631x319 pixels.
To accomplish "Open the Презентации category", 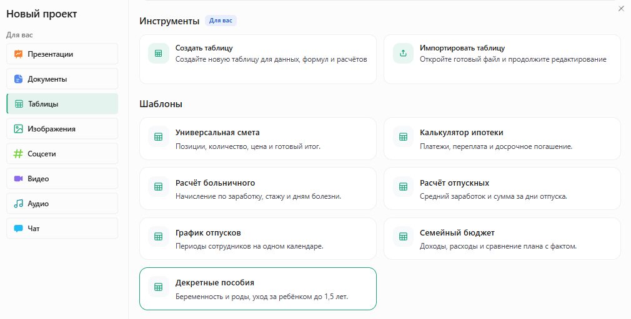I will 62,54.
